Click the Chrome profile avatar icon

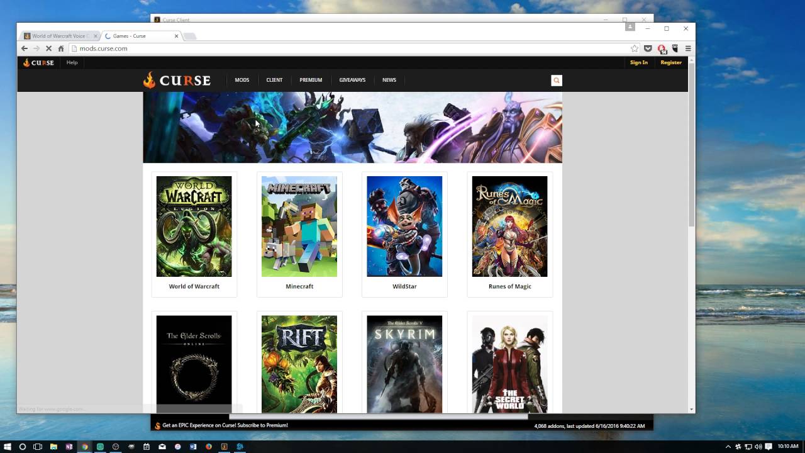click(630, 26)
